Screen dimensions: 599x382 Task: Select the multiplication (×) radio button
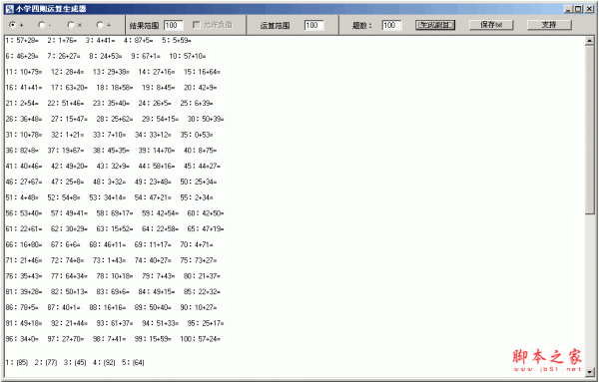[71, 25]
